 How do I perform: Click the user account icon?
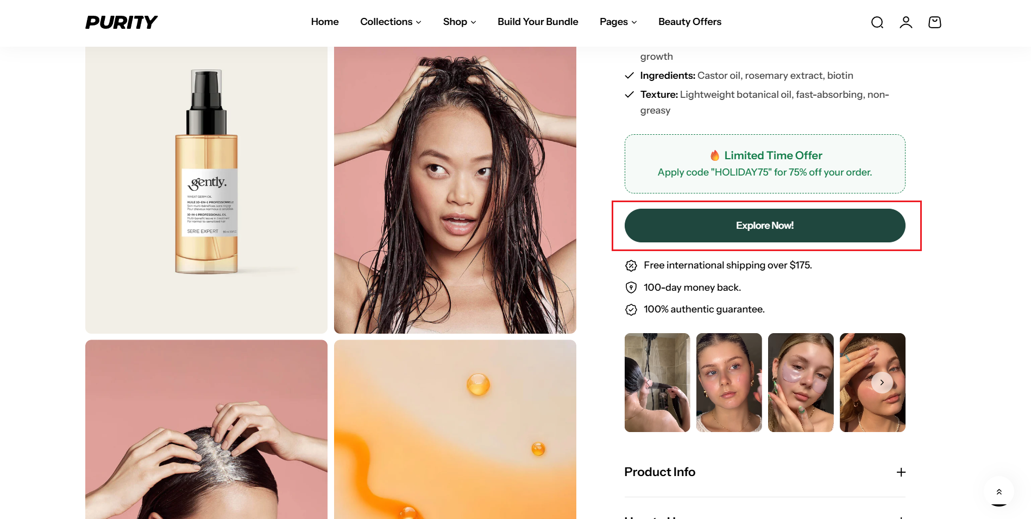(x=906, y=22)
